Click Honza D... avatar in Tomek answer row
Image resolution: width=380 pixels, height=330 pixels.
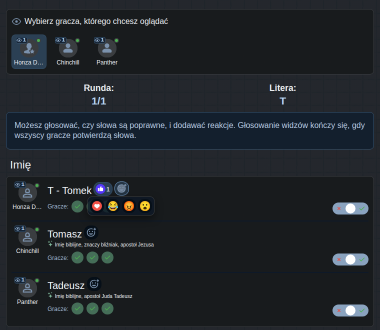27,193
